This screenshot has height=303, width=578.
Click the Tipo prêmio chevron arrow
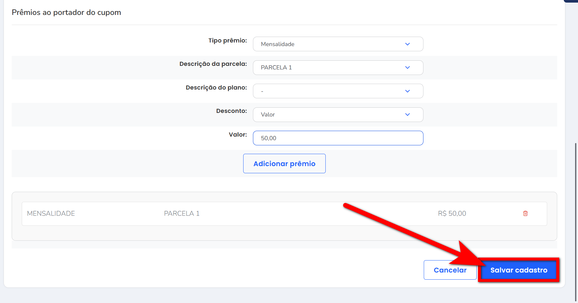point(407,44)
